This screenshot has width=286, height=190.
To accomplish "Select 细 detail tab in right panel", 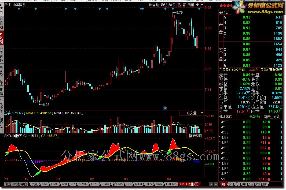I will pyautogui.click(x=223, y=184).
